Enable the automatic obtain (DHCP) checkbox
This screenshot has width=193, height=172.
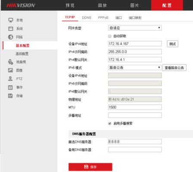110,36
